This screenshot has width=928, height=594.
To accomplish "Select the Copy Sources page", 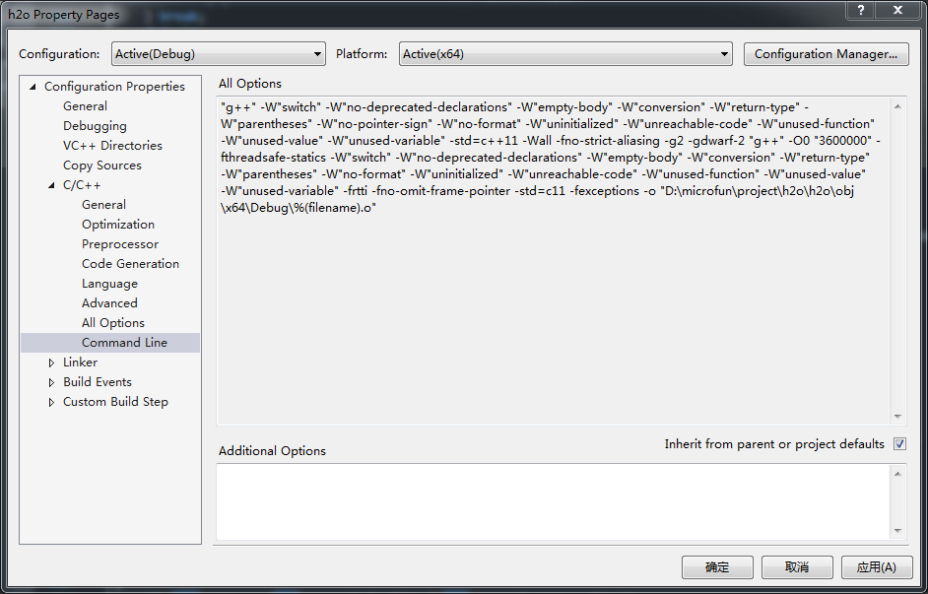I will [102, 165].
